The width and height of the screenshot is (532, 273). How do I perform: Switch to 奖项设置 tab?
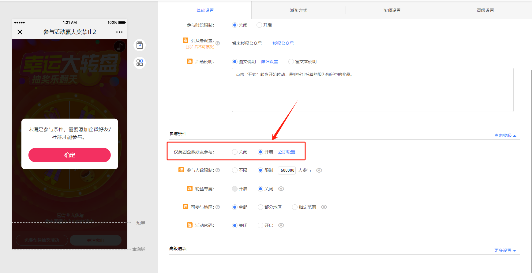coord(392,10)
